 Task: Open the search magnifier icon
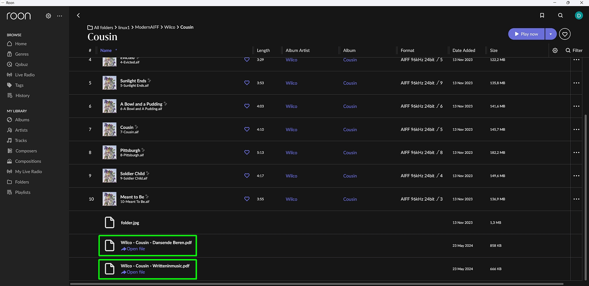(561, 15)
